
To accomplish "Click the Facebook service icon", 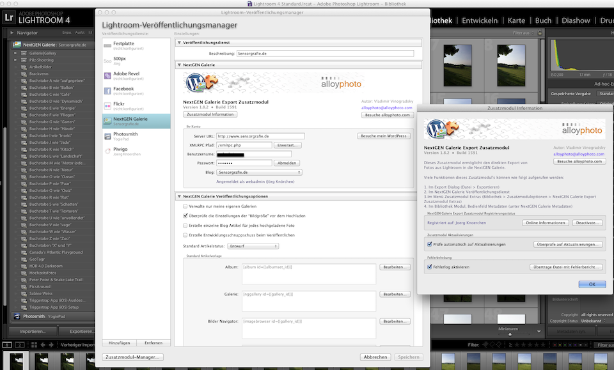I will 107,91.
